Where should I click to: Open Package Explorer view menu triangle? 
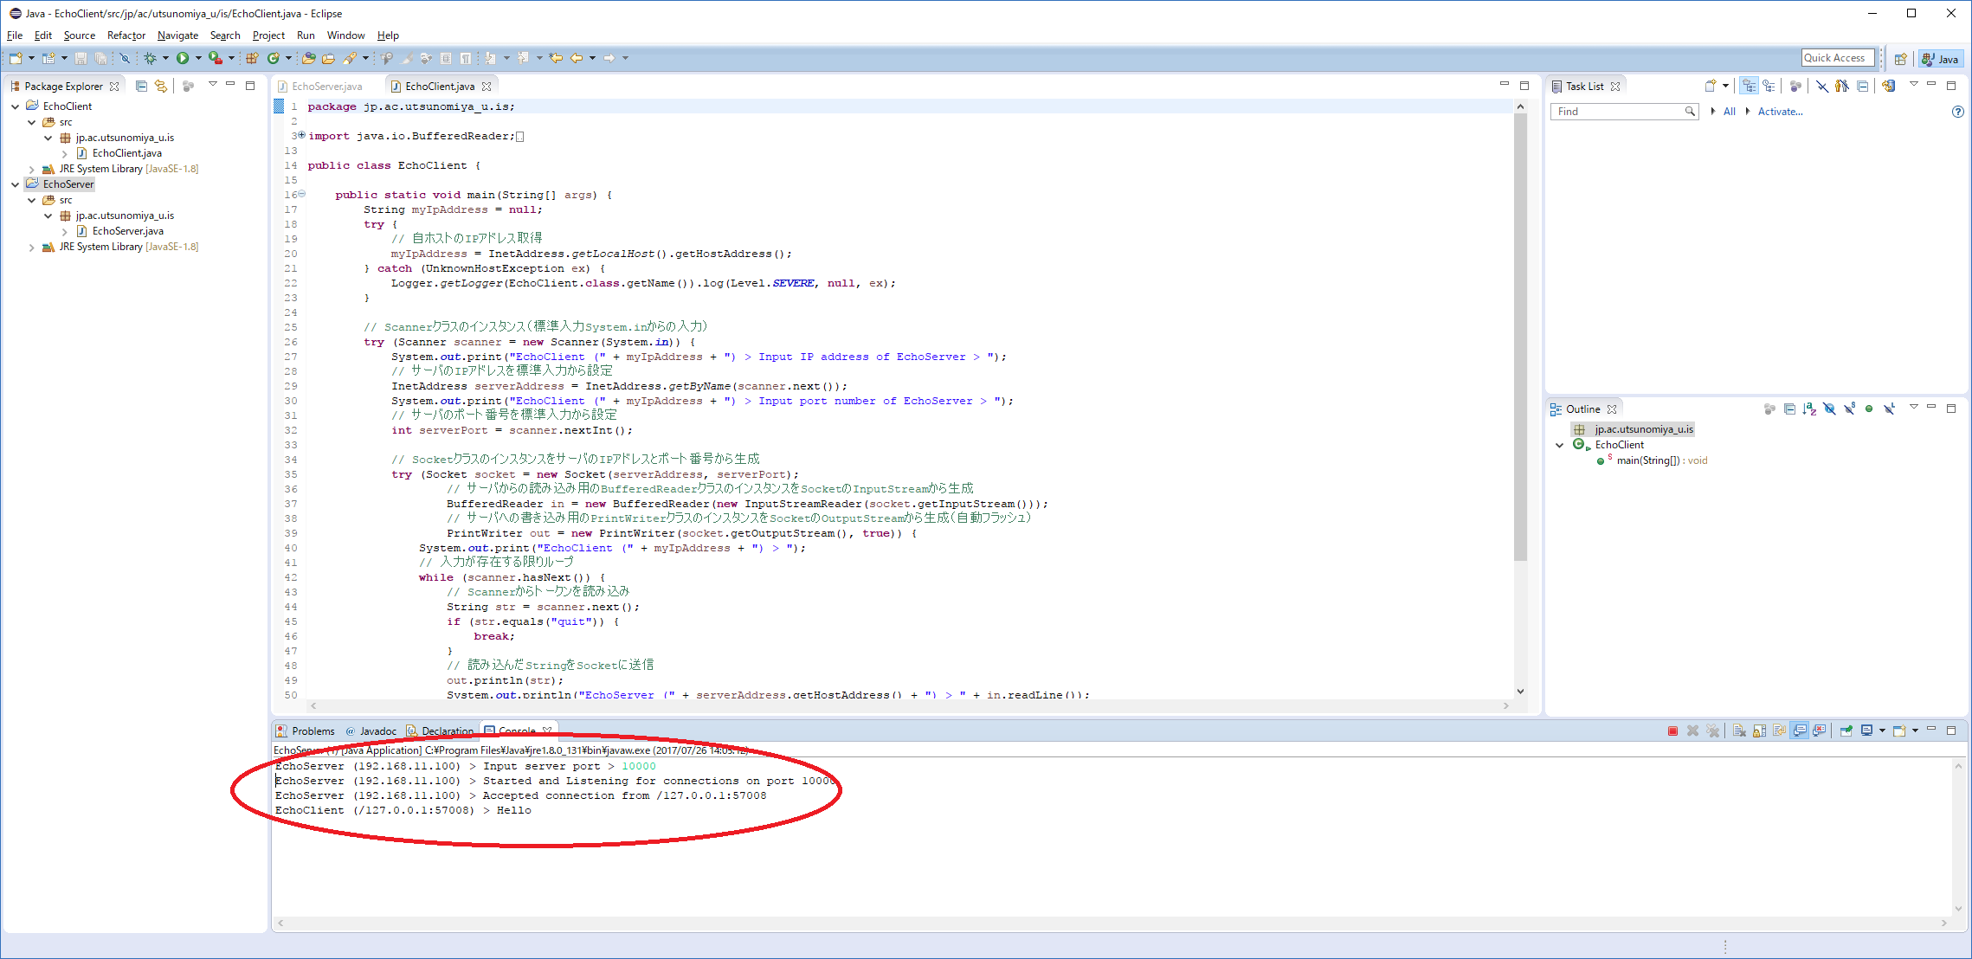pos(213,85)
